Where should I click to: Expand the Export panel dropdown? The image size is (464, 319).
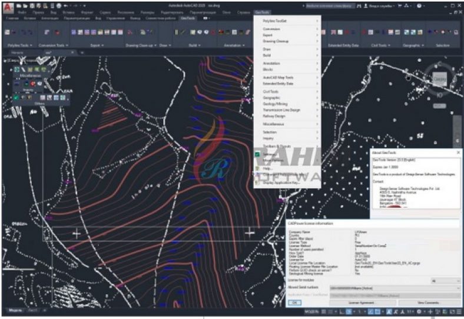[x=102, y=45]
